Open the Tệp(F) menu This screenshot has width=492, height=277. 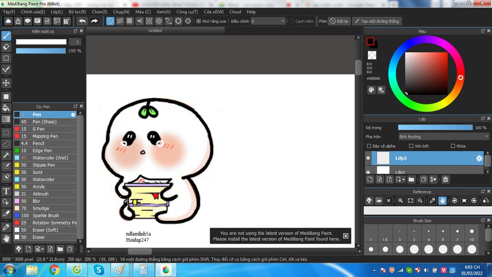9,12
